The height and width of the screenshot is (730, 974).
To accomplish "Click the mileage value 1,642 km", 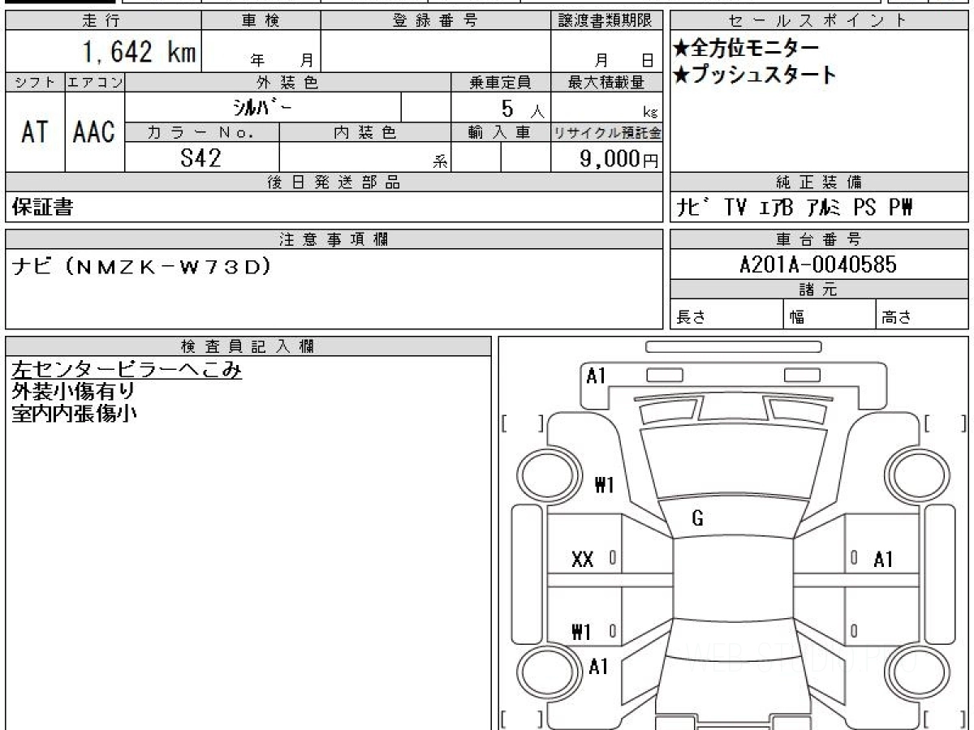I will pos(139,53).
